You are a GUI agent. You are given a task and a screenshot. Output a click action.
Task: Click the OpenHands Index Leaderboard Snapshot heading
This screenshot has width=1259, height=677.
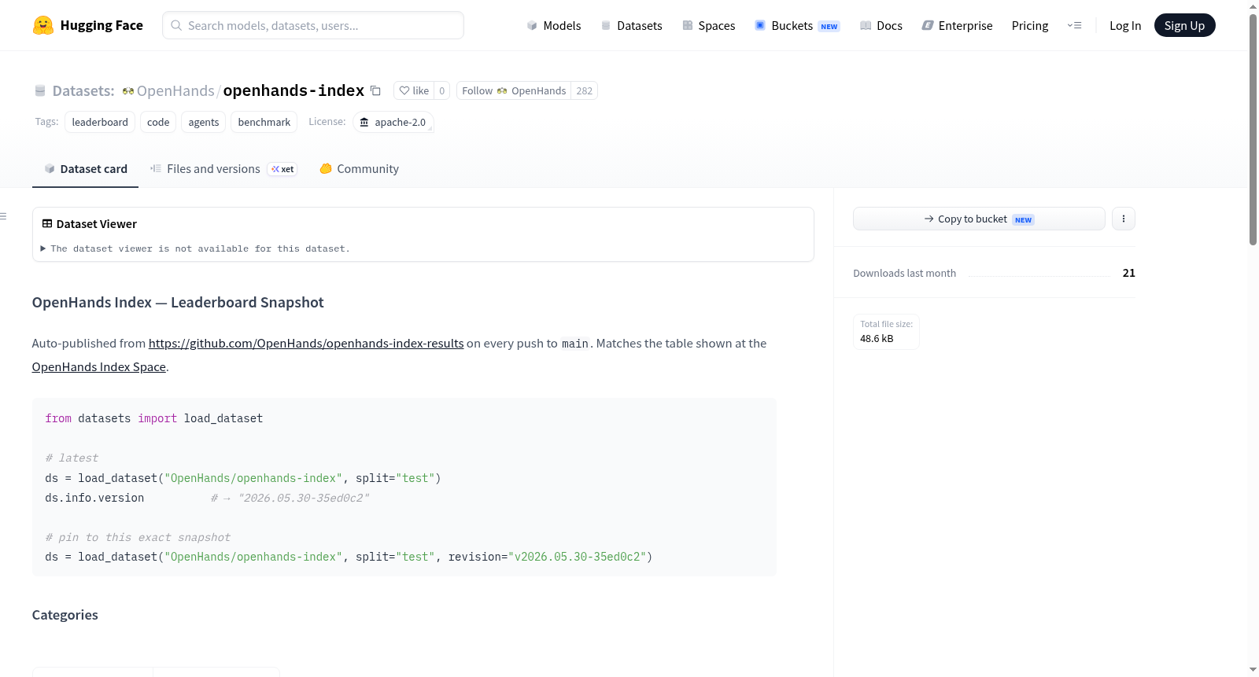click(x=178, y=302)
